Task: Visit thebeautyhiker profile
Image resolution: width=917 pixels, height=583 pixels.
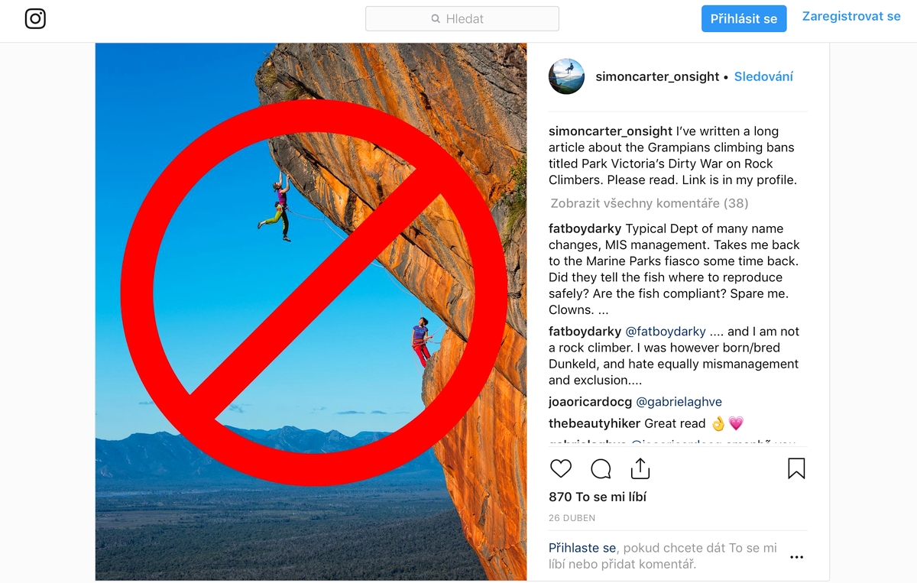Action: 595,423
